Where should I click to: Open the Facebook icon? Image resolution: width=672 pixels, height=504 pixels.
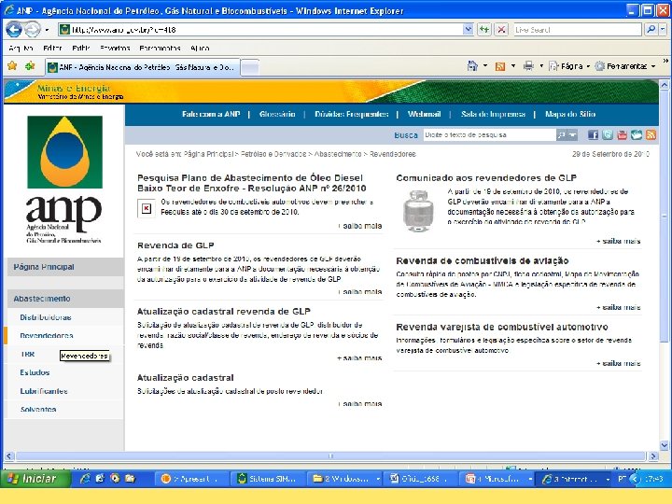(594, 135)
